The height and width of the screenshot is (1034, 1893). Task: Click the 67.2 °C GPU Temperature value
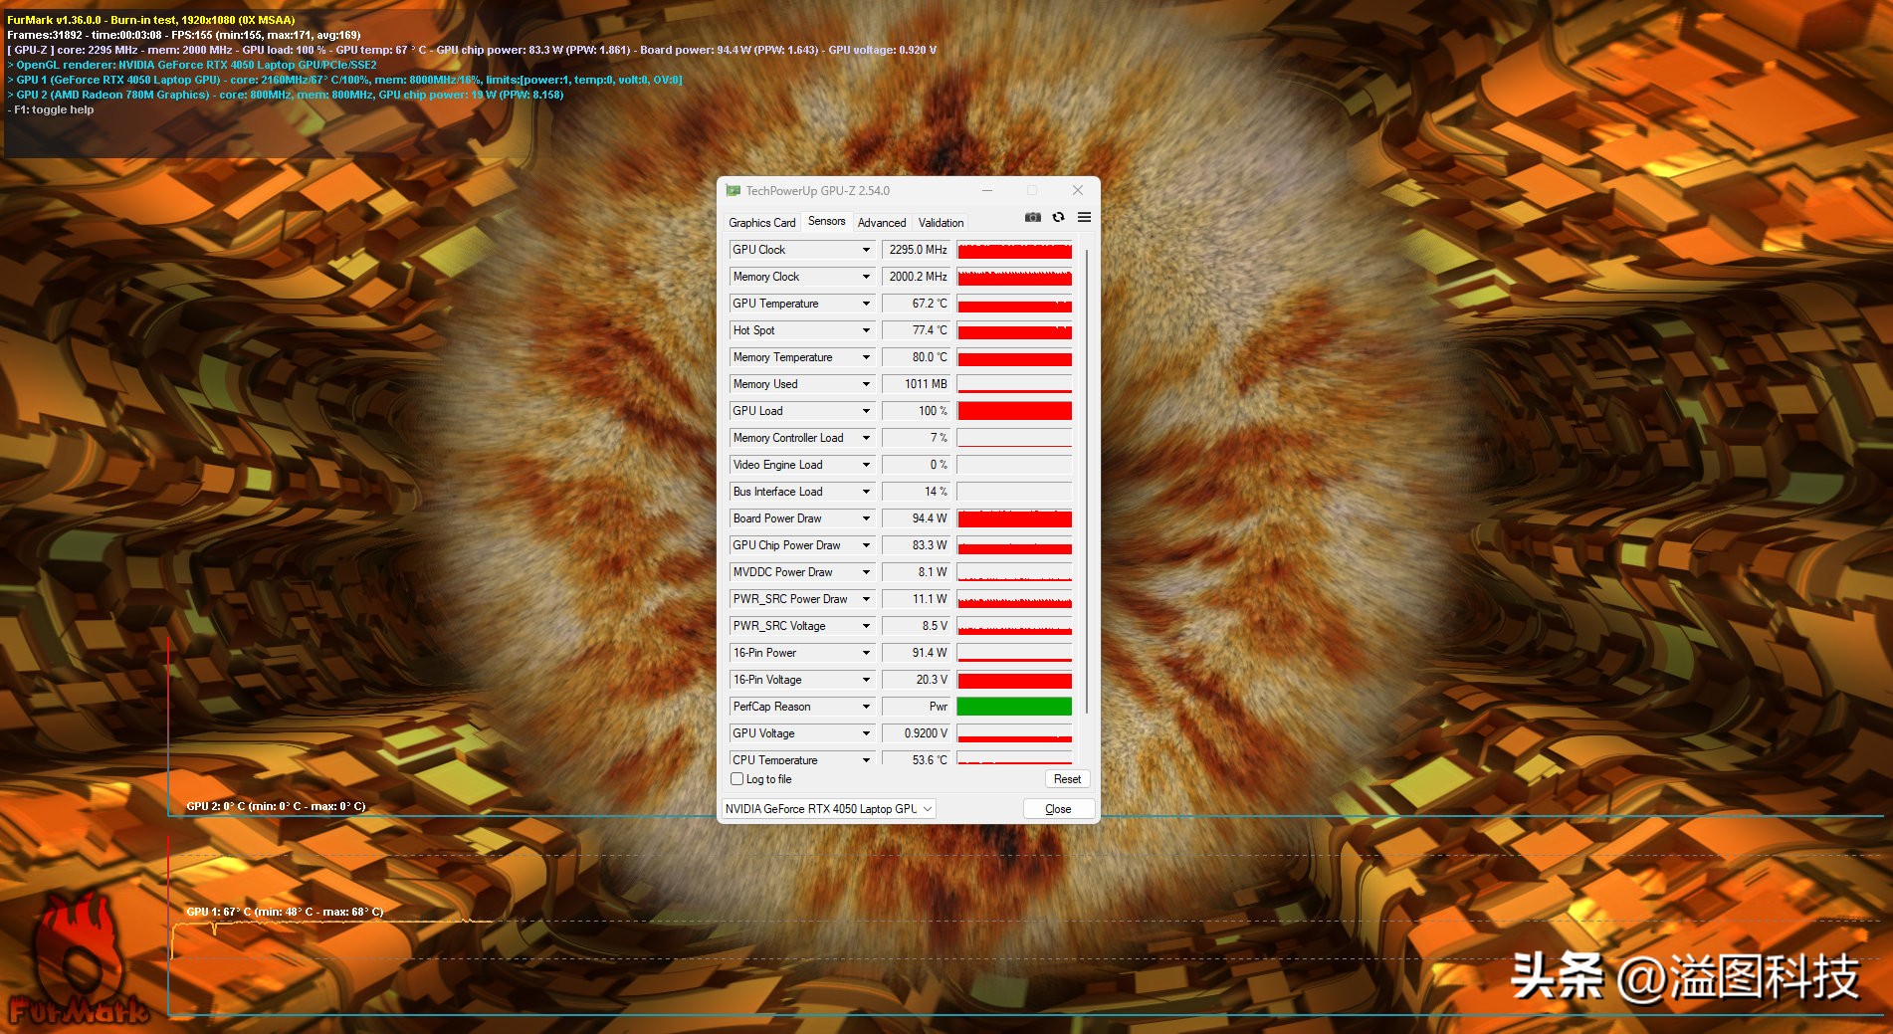point(917,304)
